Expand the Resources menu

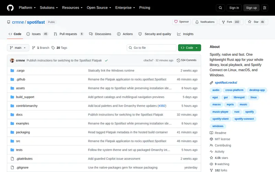click(x=72, y=8)
